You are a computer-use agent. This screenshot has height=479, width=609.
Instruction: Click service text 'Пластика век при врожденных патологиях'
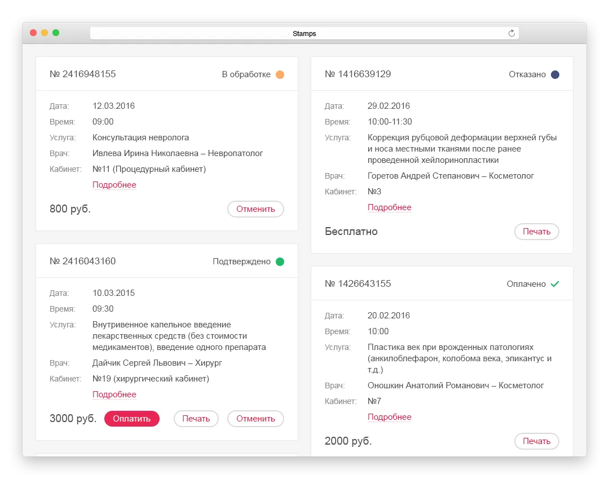451,347
